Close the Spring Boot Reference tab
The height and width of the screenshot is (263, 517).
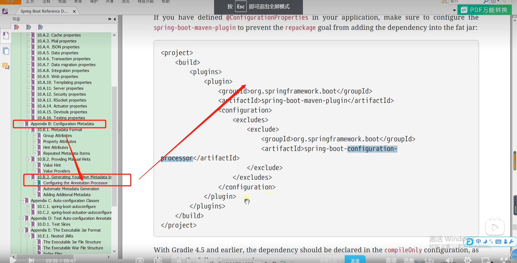[74, 11]
